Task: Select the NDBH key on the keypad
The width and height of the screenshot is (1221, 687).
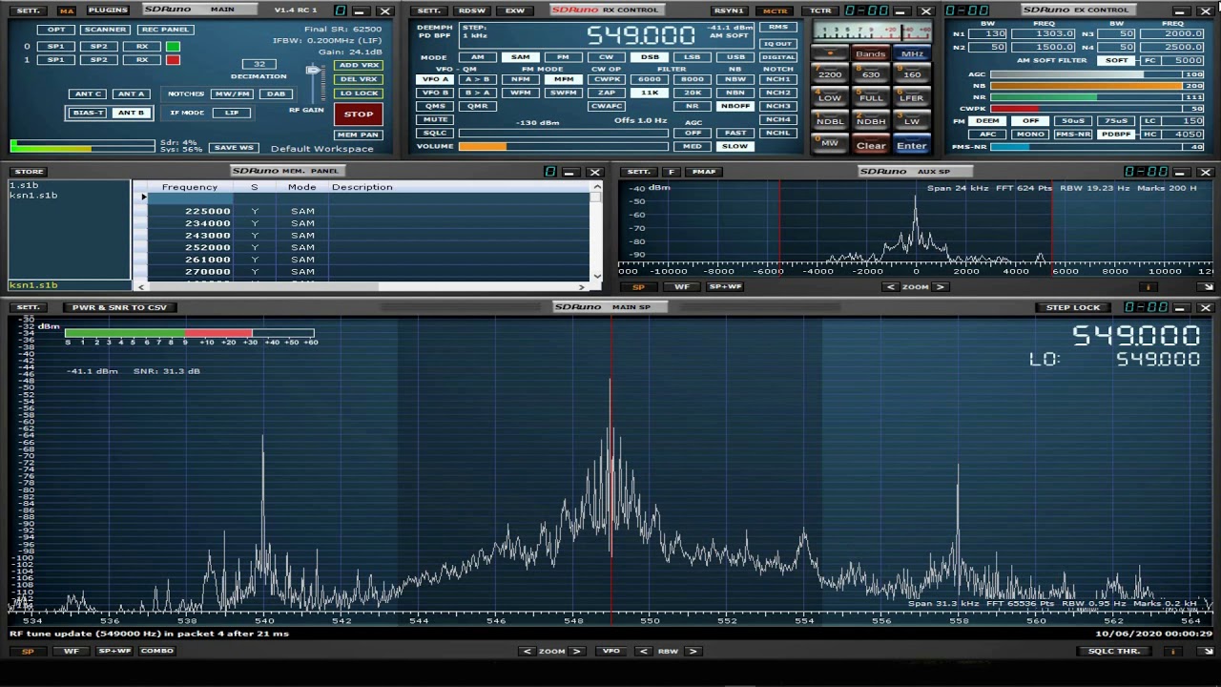Action: [871, 121]
